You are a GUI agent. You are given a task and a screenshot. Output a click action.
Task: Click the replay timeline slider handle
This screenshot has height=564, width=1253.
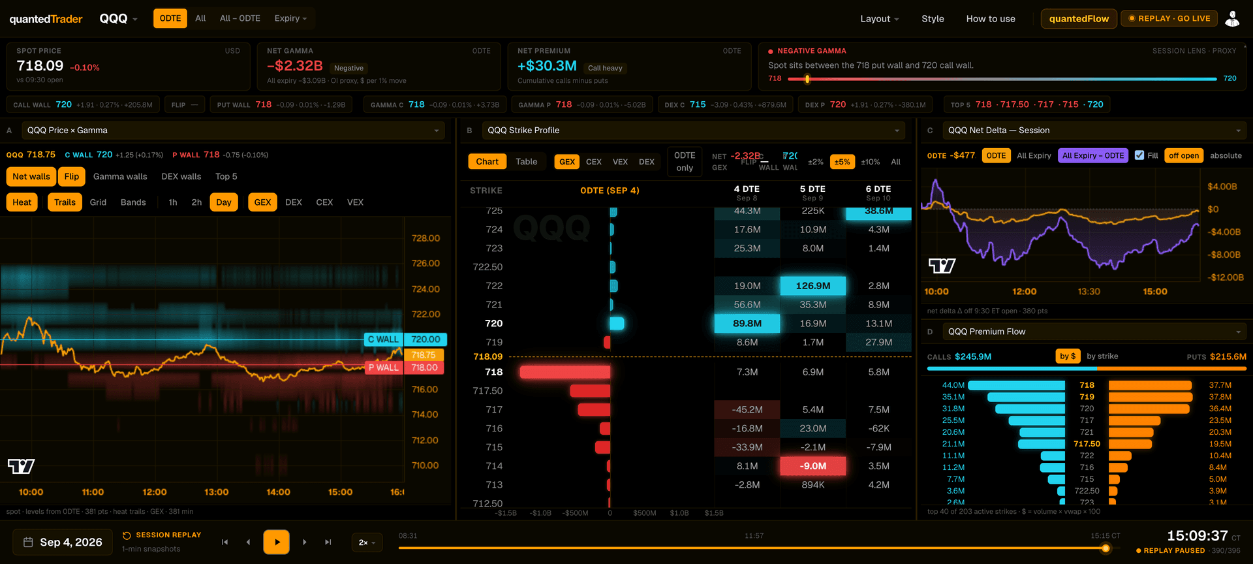tap(1106, 548)
